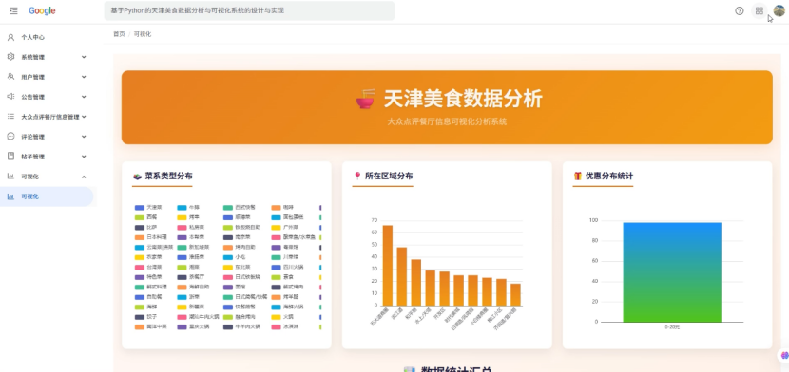
Task: Click the 韩式料理 legend label
Action: (157, 287)
